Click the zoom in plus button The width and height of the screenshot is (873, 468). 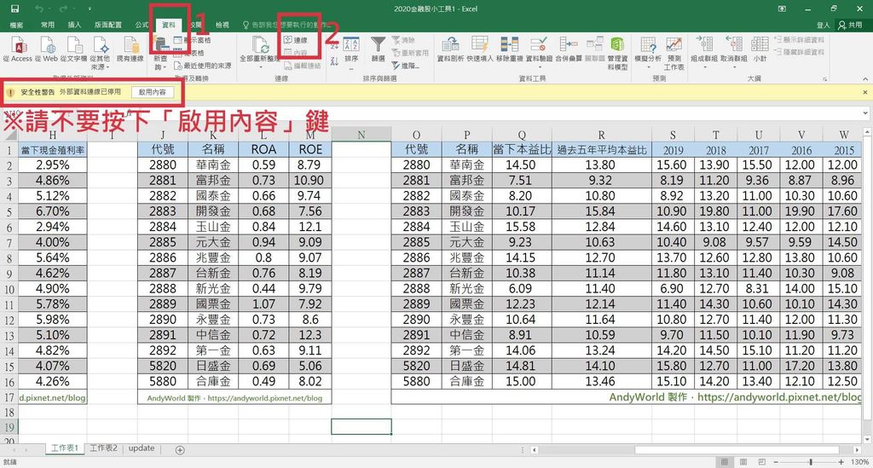point(841,462)
